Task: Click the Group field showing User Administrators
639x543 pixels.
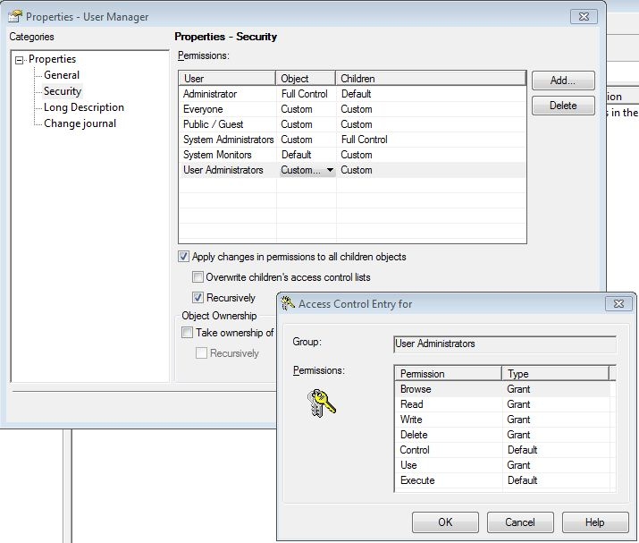Action: coord(504,344)
